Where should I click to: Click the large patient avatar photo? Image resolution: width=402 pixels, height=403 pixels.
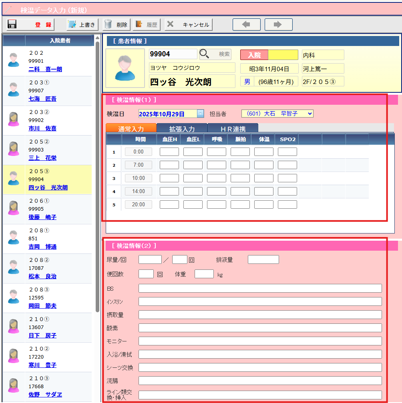click(125, 68)
